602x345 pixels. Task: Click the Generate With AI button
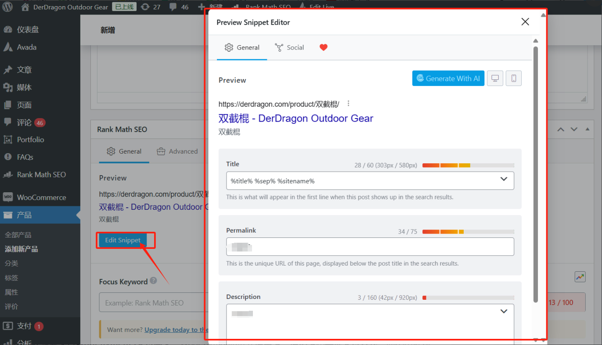click(448, 79)
